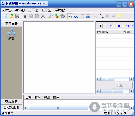Viewport: 135px width, 116px height.
Task: Click the magnifying glass Find icon
Action: click(51, 16)
